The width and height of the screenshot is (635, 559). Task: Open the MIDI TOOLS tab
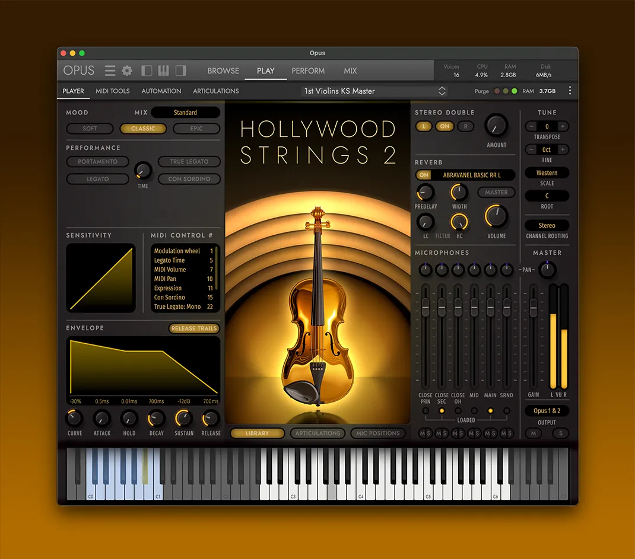point(113,91)
